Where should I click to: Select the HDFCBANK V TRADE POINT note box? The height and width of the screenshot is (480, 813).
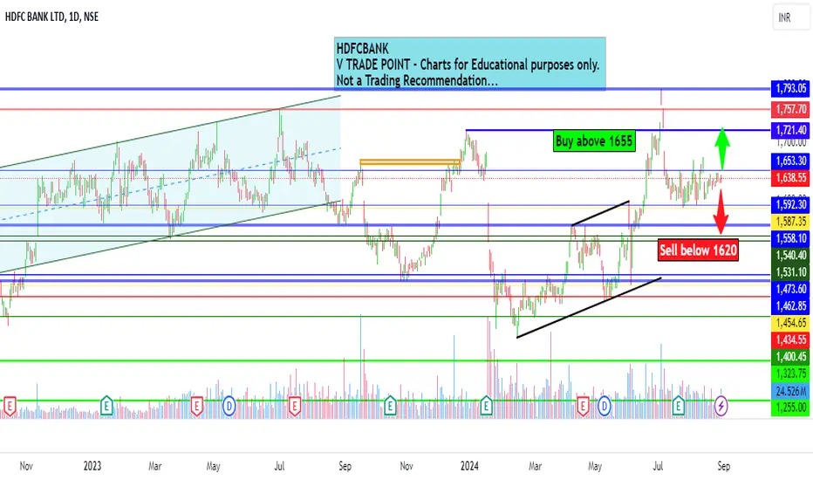[x=470, y=64]
